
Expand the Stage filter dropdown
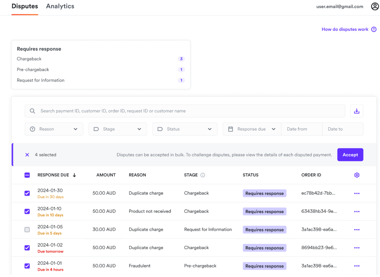point(118,129)
